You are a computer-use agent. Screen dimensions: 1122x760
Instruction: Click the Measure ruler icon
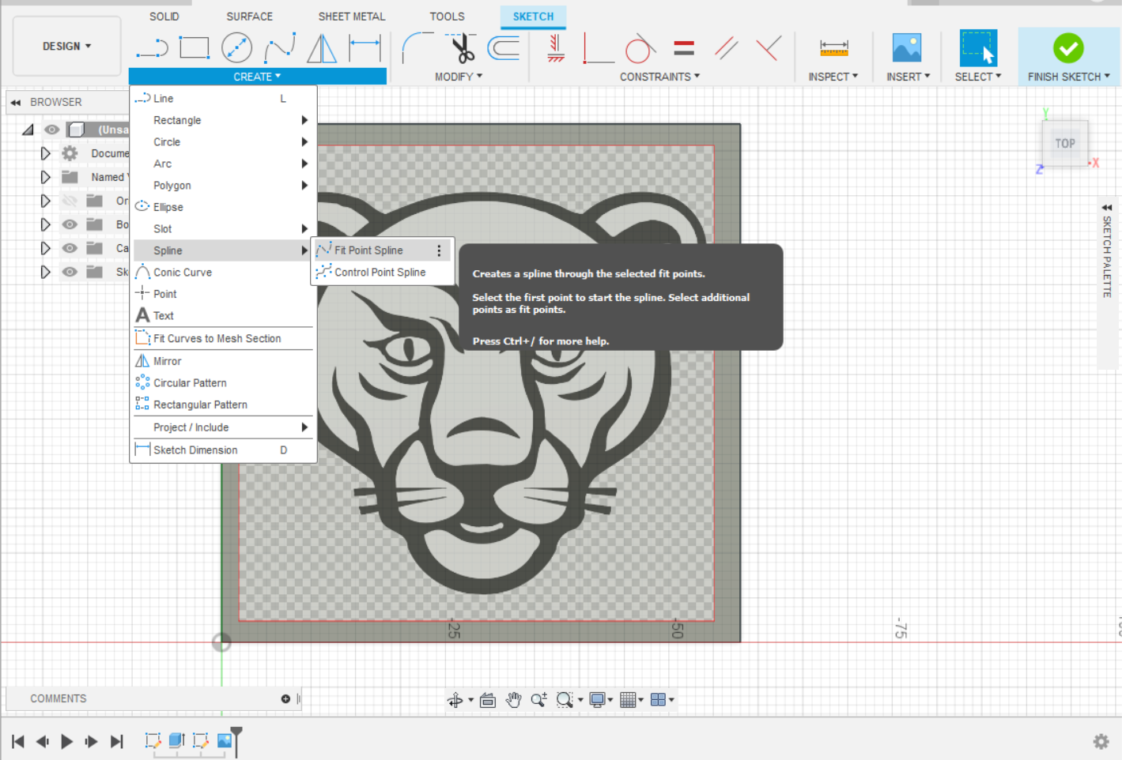833,48
